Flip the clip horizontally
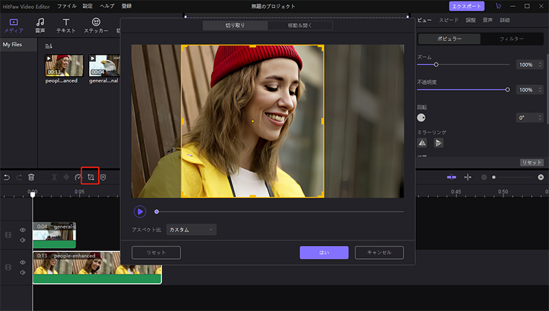Viewport: 549px width, 311px height. [422, 143]
